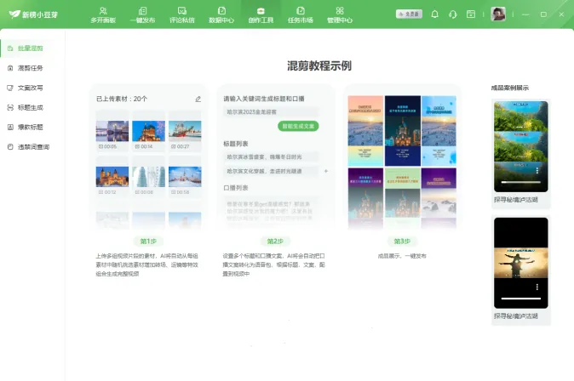Screen dimensions: 574x381
Task: Open the 一键发布 publishing section
Action: 143,14
